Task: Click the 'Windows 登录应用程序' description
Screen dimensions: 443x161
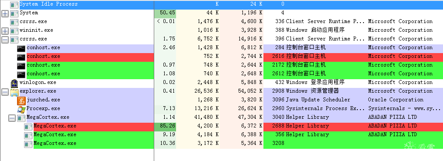Action: pyautogui.click(x=315, y=82)
